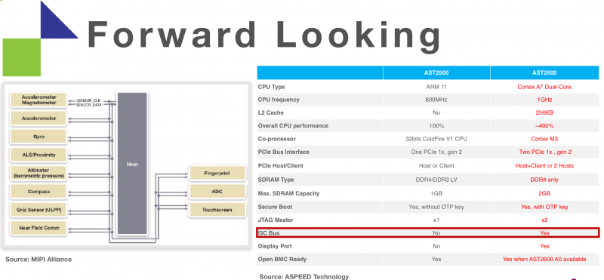Select the "2GB" capacity cell

coord(544,193)
